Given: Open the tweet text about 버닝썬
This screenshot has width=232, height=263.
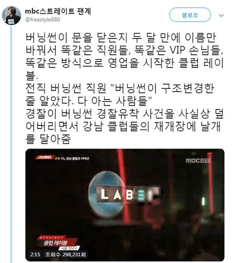Looking at the screenshot, I should [x=125, y=88].
